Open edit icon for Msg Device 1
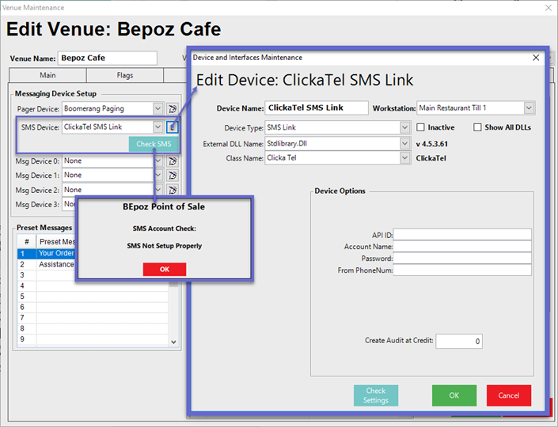This screenshot has height=427, width=558. [x=173, y=176]
